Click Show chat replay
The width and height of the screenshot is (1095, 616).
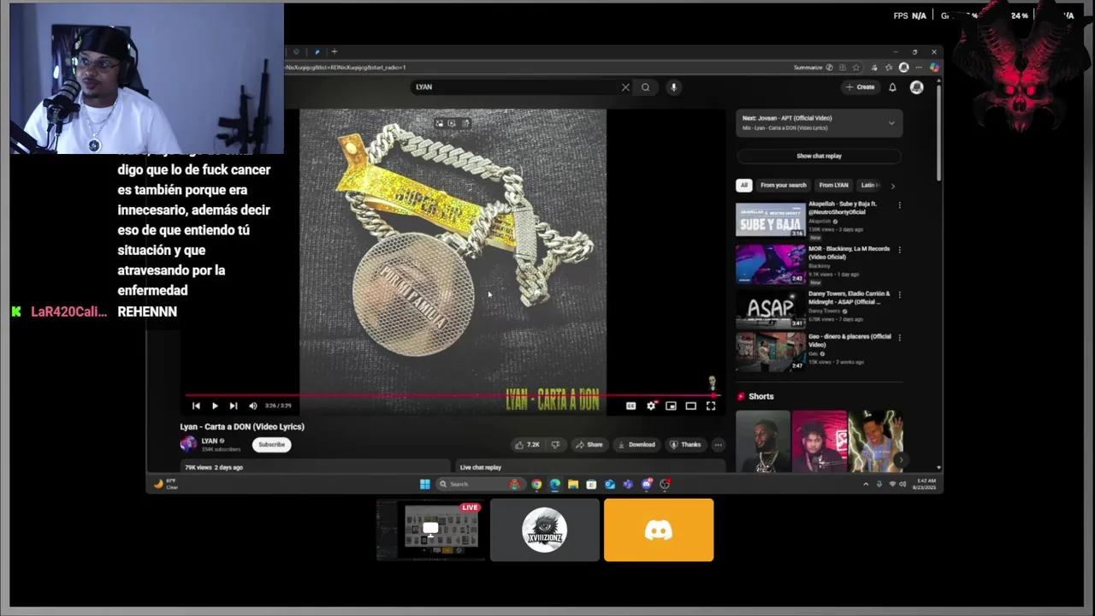[819, 156]
